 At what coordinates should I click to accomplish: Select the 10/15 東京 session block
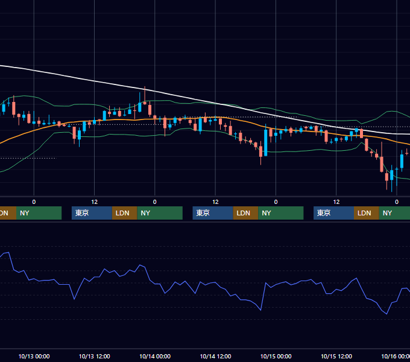333,213
